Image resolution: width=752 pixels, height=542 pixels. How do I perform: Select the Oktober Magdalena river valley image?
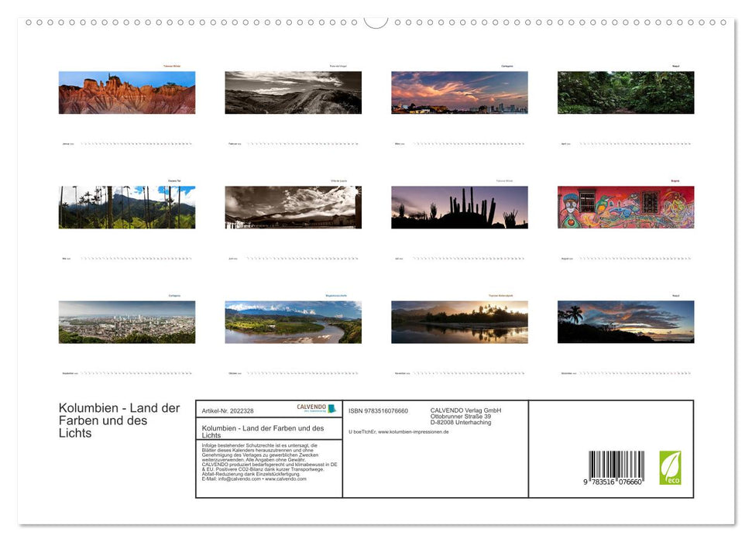(x=293, y=321)
